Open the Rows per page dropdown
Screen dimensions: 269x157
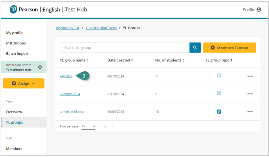pyautogui.click(x=88, y=126)
